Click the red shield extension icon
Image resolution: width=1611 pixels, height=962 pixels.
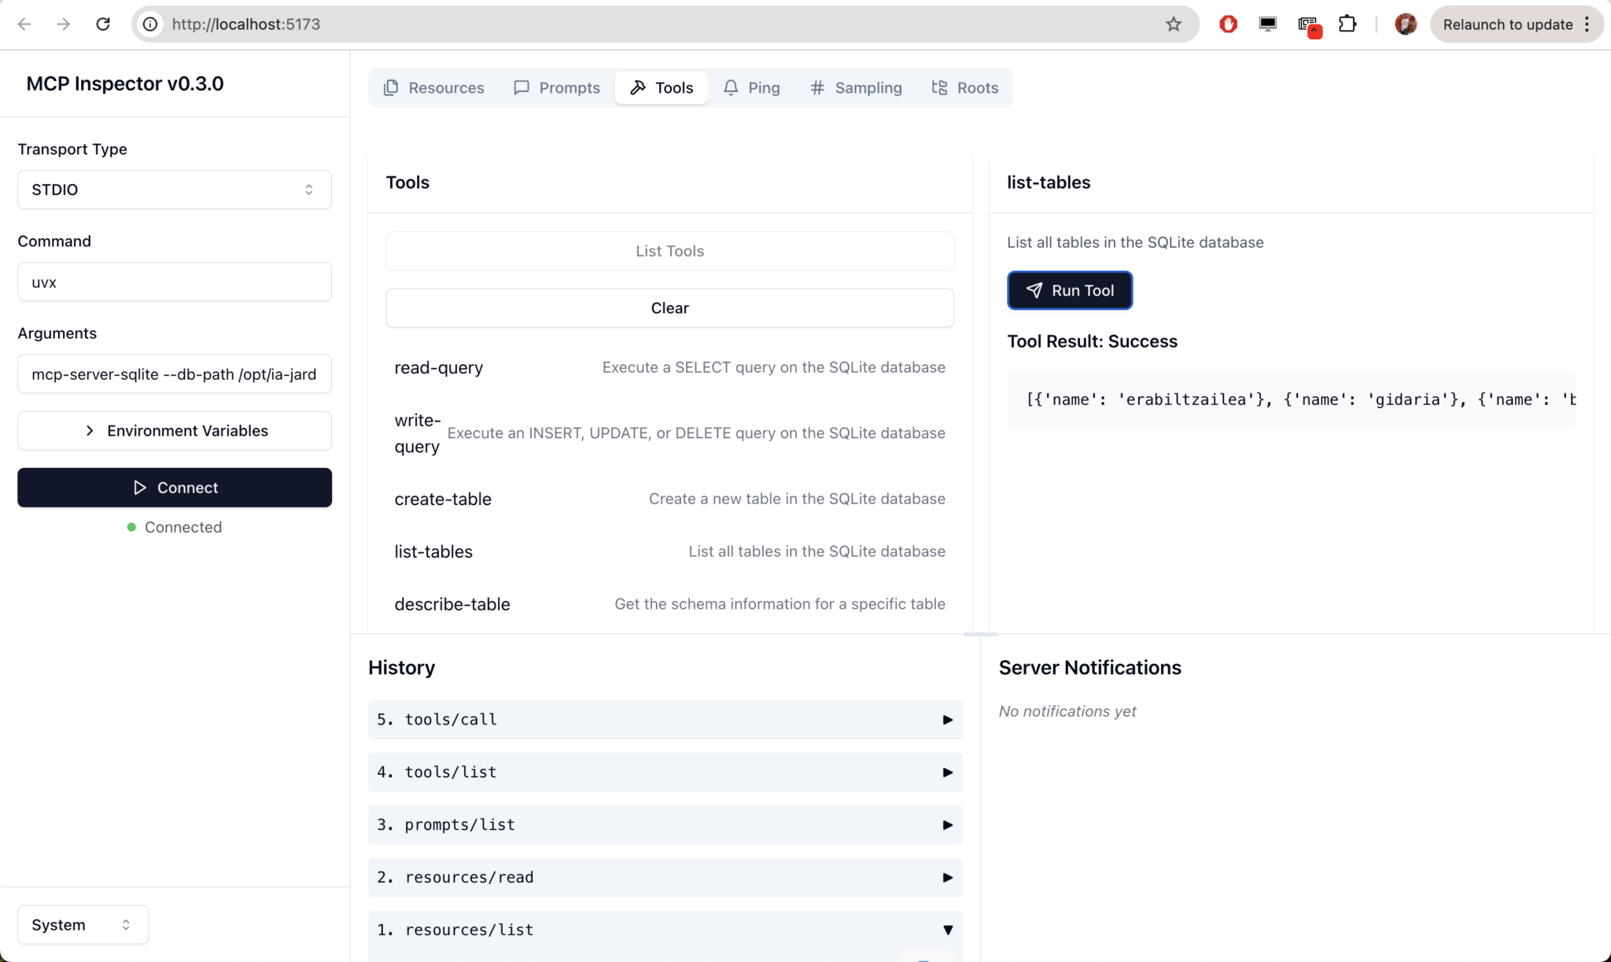pyautogui.click(x=1228, y=24)
